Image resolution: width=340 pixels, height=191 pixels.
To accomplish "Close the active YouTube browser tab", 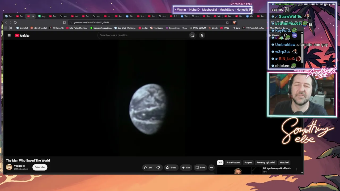I will pos(33,16).
